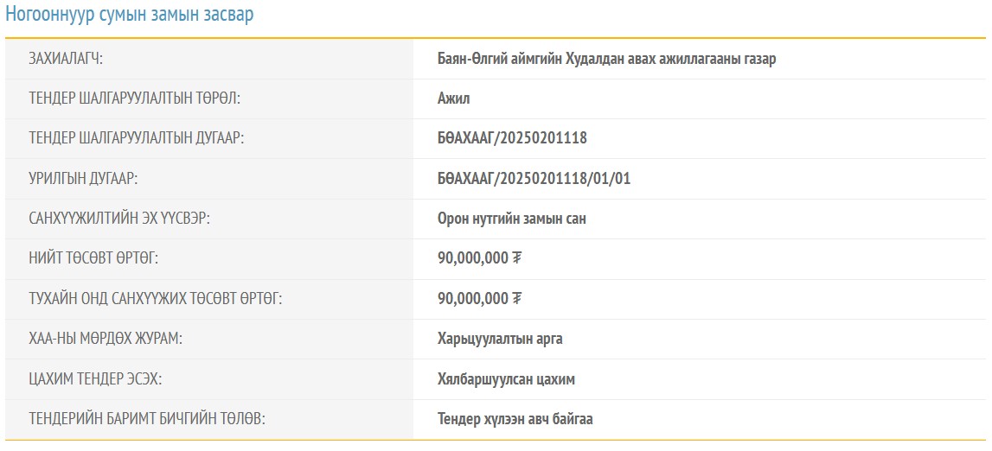Click the value "Ажил"
Image resolution: width=992 pixels, height=451 pixels.
(453, 98)
